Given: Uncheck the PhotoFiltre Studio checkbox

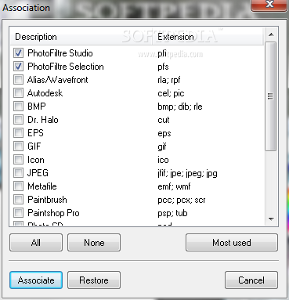Looking at the screenshot, I should point(18,53).
